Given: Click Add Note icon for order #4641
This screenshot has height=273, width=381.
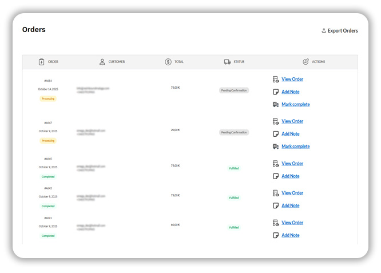Looking at the screenshot, I should tap(276, 235).
